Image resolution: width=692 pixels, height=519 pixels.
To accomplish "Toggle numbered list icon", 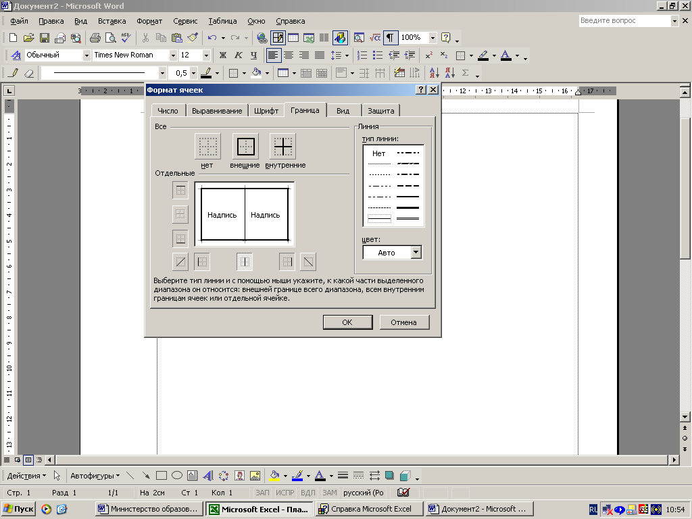I will click(362, 55).
